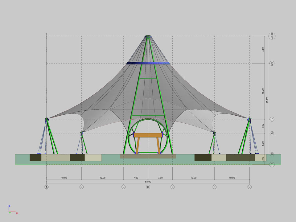
Task: Select the blue tension ring on mast
Action: (148, 63)
